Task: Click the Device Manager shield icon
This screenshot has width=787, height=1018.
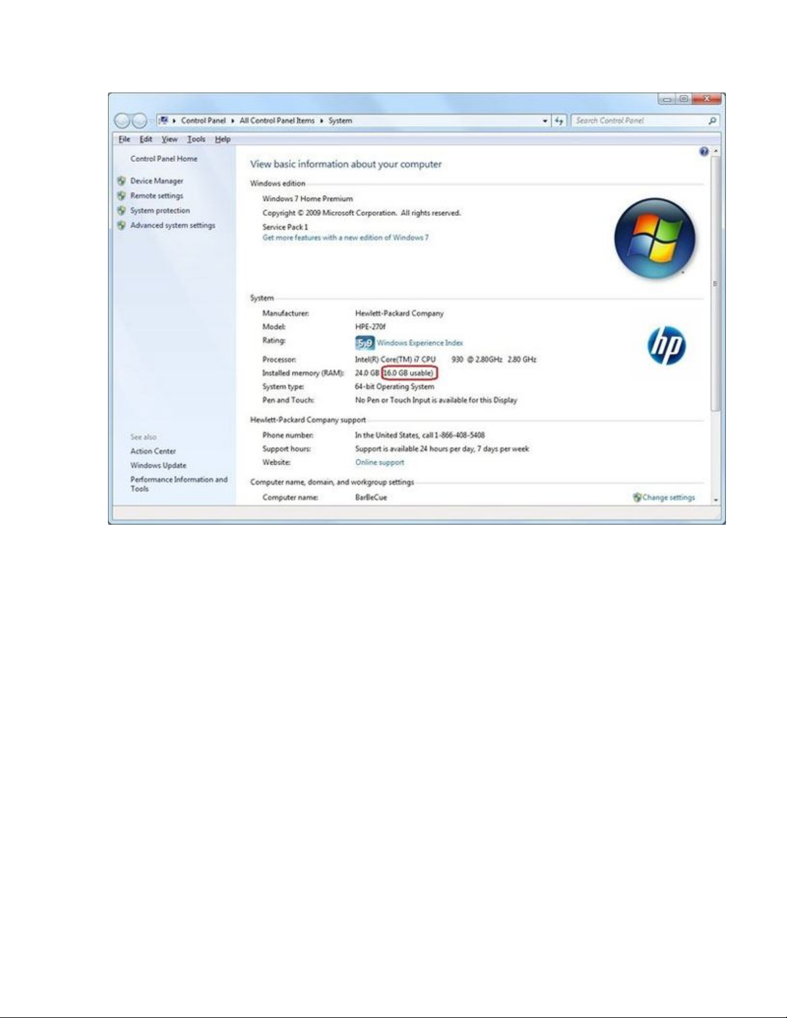Action: pyautogui.click(x=121, y=181)
